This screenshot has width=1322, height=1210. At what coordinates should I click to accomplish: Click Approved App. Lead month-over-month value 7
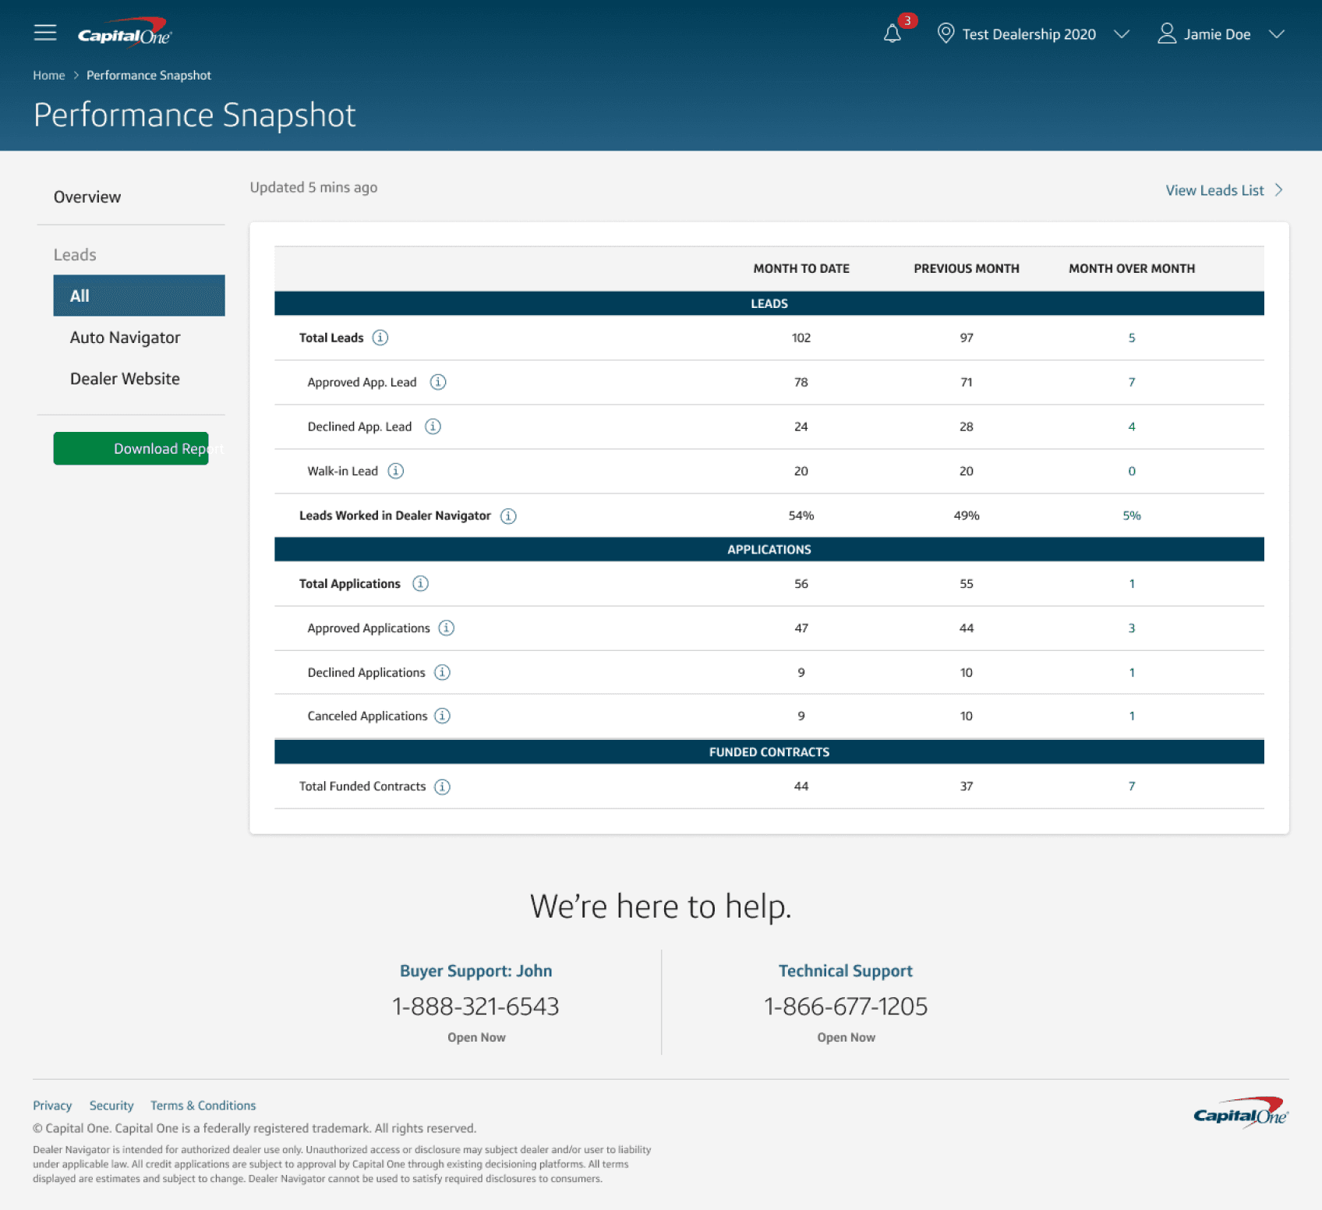1132,382
